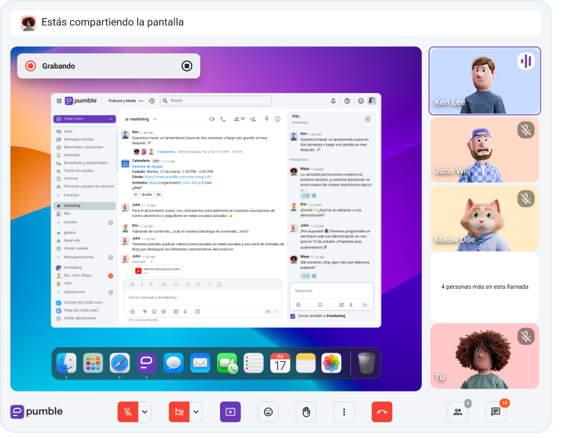Turn on your camera in the call bar
Image resolution: width=565 pixels, height=438 pixels.
click(179, 411)
